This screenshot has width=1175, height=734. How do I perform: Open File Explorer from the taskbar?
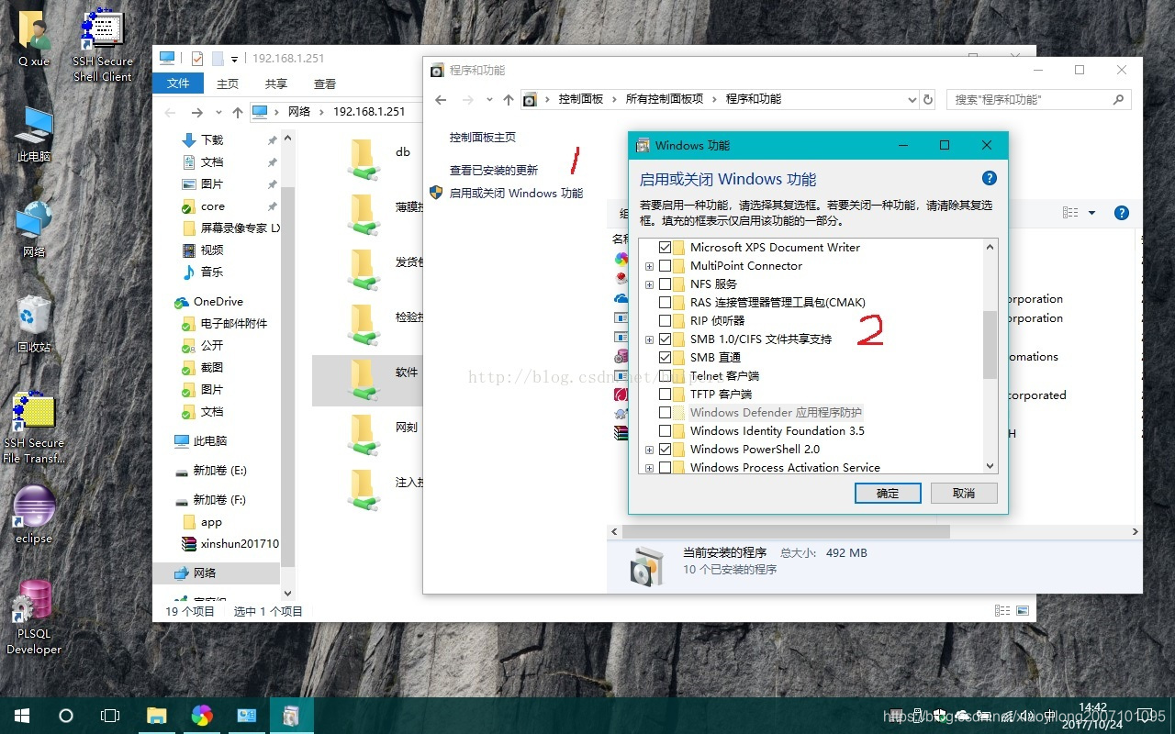tap(157, 716)
